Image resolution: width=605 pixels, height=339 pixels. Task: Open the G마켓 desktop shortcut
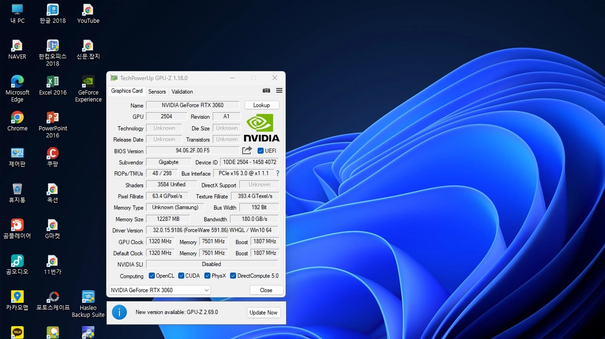coord(52,229)
